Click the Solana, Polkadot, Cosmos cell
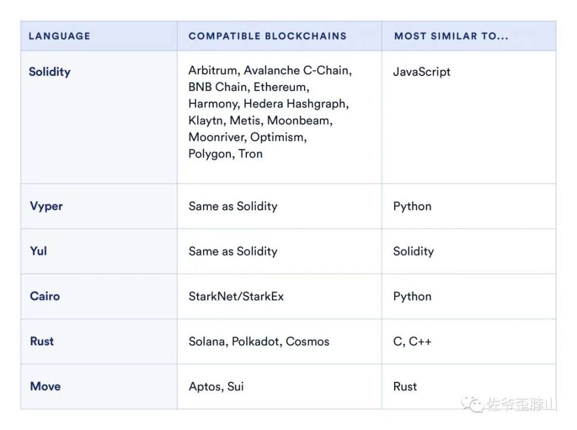This screenshot has height=430, width=577. [259, 342]
